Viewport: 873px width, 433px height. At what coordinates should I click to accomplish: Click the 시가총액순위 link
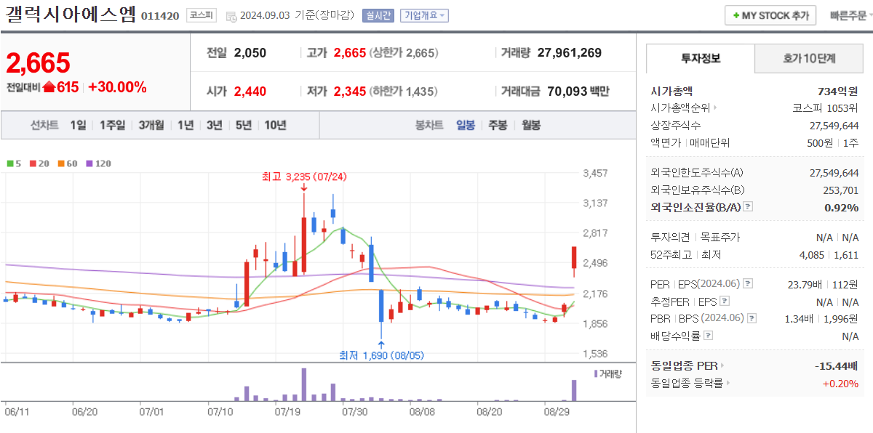[x=680, y=108]
